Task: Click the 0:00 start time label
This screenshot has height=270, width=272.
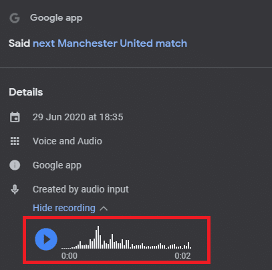Action: [70, 256]
